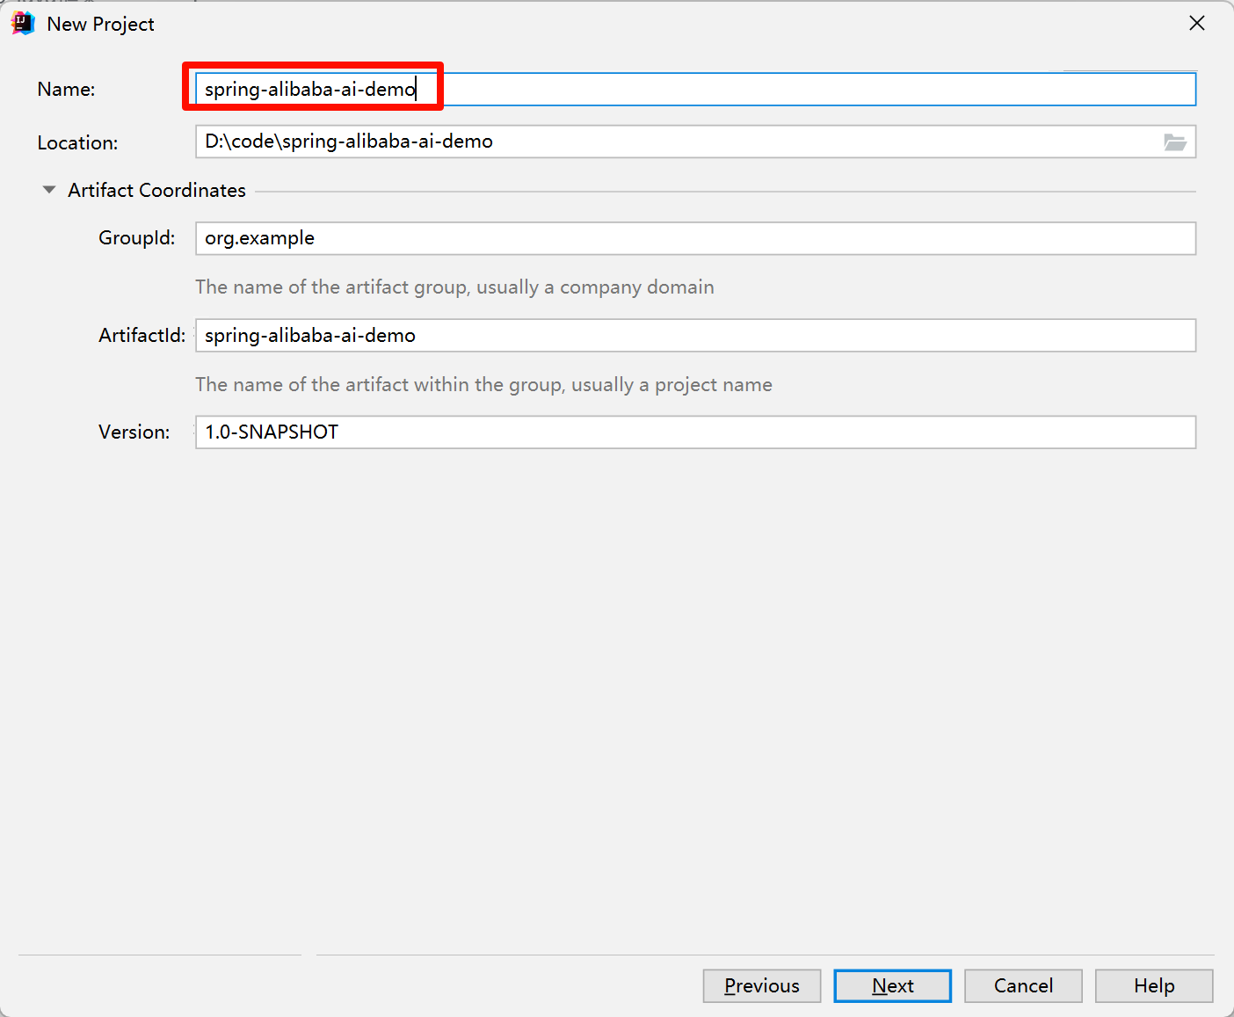Click the Next button
1234x1017 pixels.
click(x=893, y=985)
